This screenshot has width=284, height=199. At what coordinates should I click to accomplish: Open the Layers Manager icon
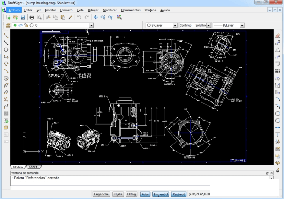coord(8,26)
